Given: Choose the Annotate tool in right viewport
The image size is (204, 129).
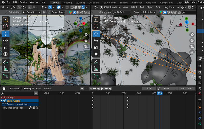Looking at the screenshot, I should pos(96,62).
